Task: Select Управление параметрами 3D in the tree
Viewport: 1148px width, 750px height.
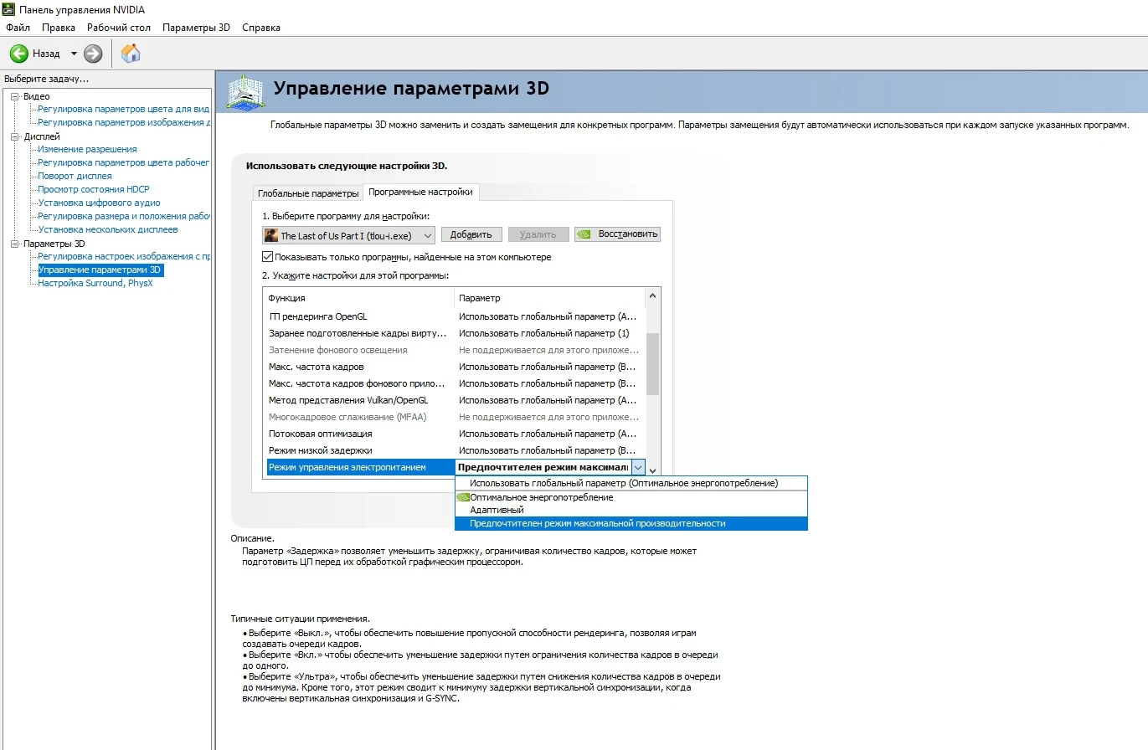Action: tap(100, 270)
